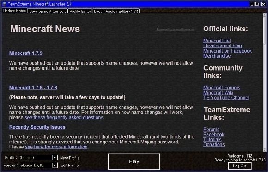The image size is (268, 172).
Task: Click the 'Please note, server will take' notice text
Action: point(67,98)
